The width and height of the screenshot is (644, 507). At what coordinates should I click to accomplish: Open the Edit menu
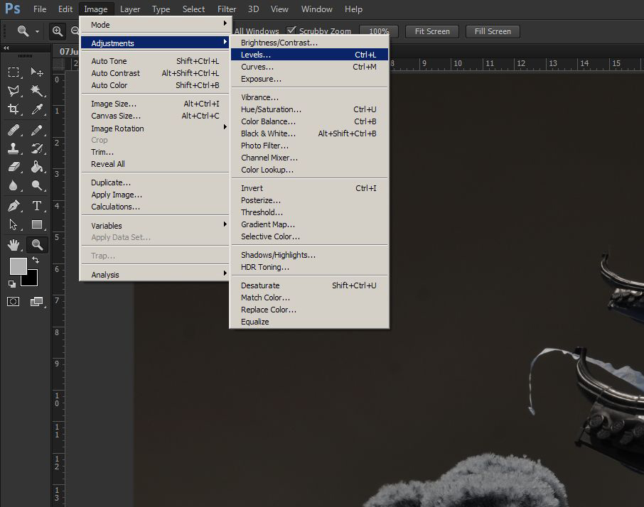click(65, 9)
